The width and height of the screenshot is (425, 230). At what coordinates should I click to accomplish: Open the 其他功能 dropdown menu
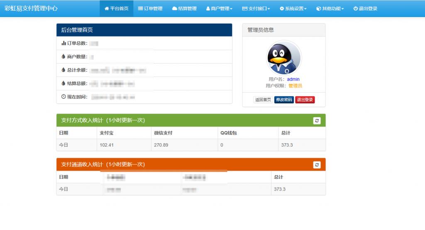click(330, 8)
